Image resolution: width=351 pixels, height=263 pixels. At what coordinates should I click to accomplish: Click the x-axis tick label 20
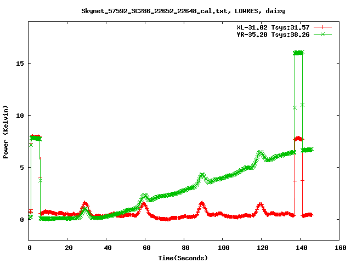coord(69,248)
